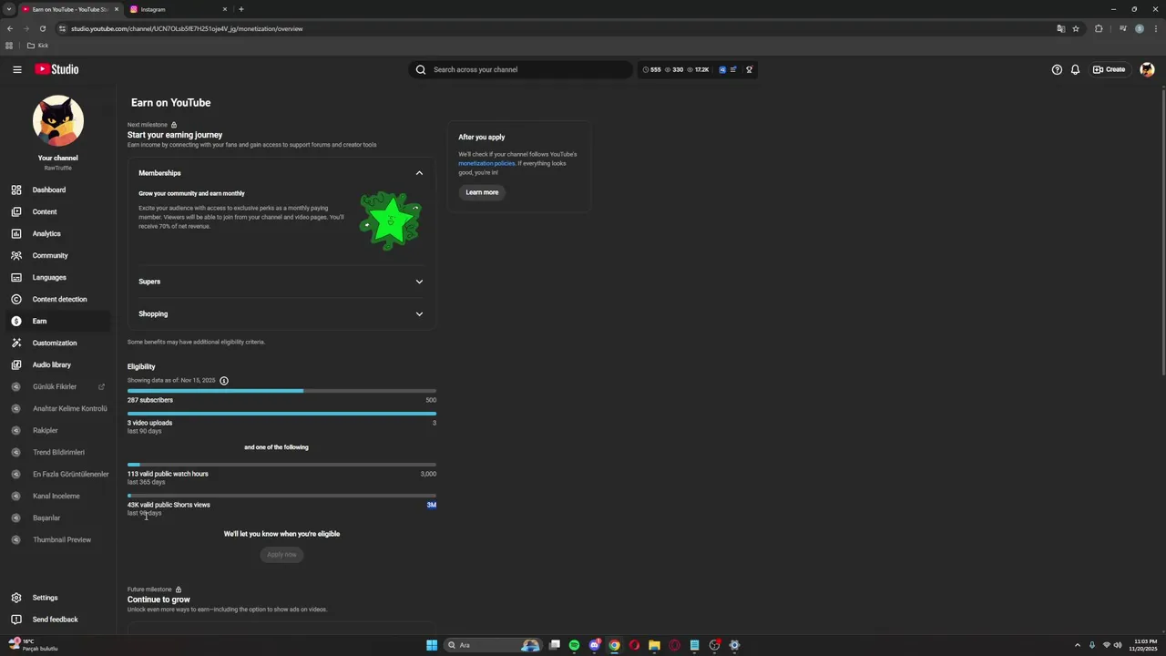Collapse the Memberships section
Viewport: 1166px width, 656px height.
coord(419,173)
